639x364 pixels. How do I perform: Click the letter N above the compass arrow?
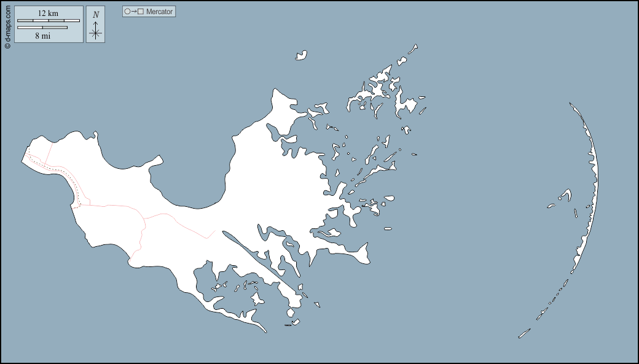(x=95, y=15)
